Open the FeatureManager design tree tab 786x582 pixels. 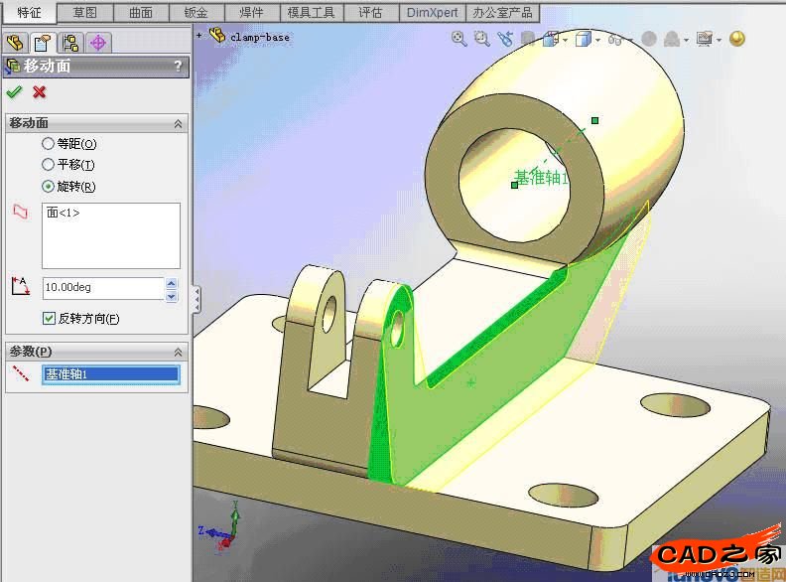[15, 43]
